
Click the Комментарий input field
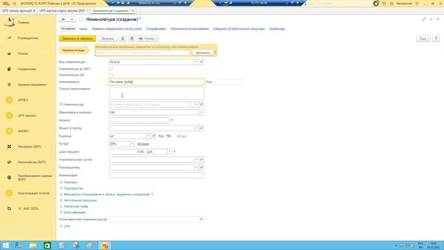[156, 176]
